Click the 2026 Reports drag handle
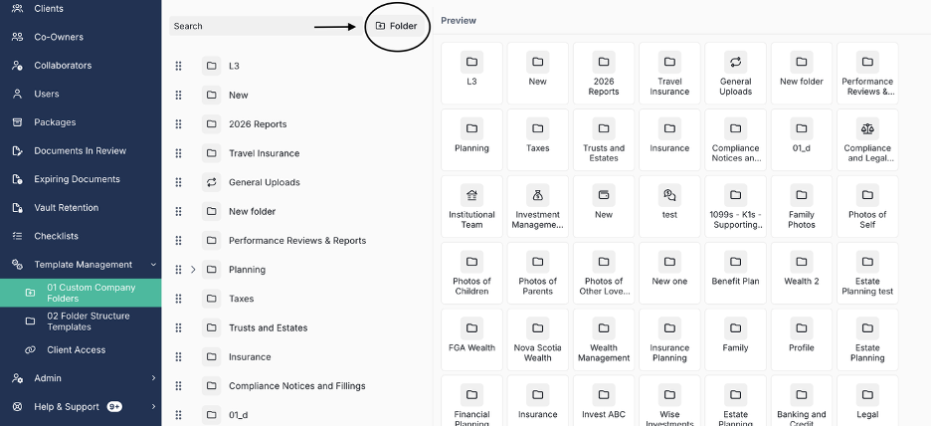931x426 pixels. click(x=178, y=124)
